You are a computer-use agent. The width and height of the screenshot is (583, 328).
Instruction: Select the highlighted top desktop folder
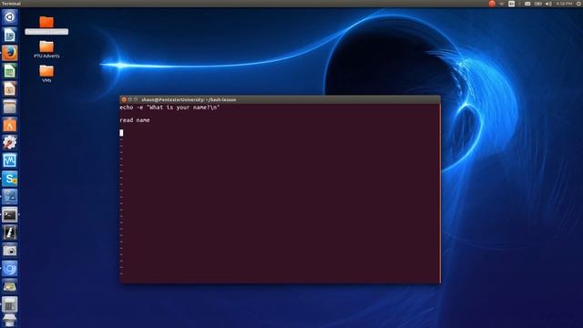click(x=46, y=26)
